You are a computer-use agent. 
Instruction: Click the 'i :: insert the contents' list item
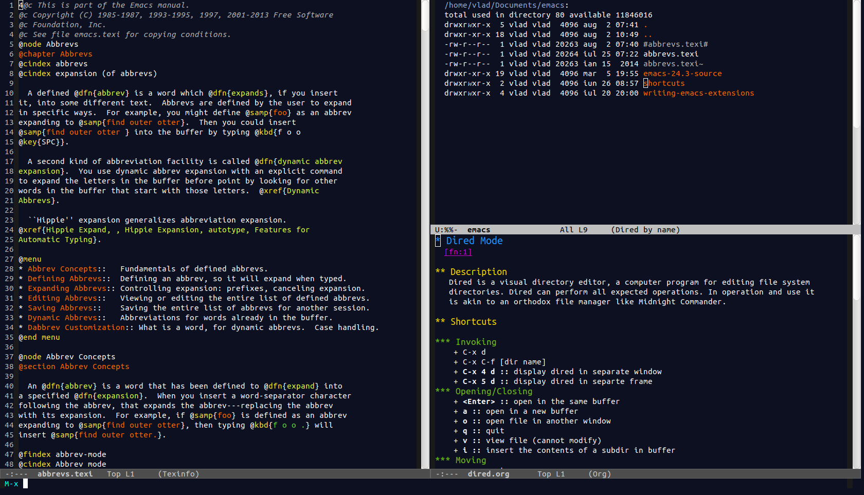click(564, 450)
